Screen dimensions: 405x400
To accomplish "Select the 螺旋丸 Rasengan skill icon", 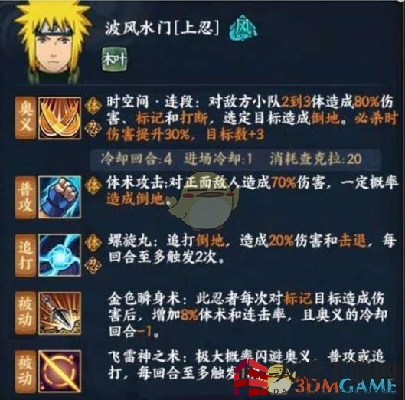I will 60,255.
